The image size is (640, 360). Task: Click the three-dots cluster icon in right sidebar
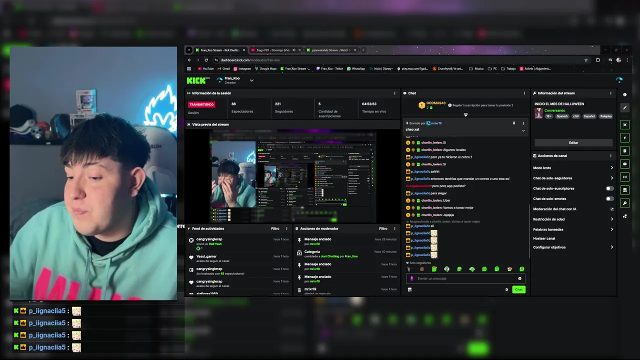pos(624,216)
